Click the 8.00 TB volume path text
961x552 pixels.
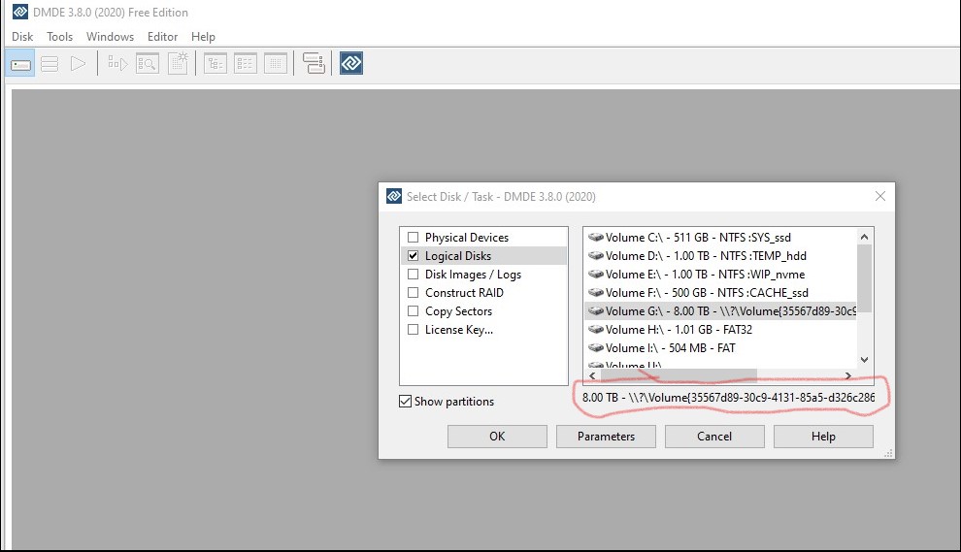[x=728, y=397]
